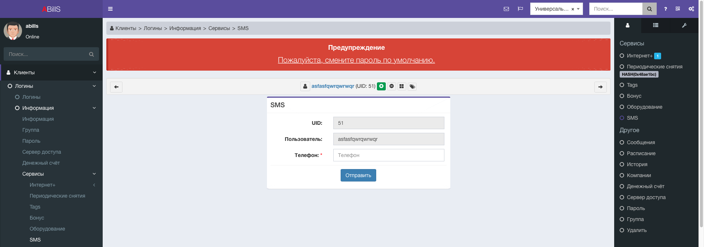This screenshot has width=704, height=247.
Task: Switch to the list tab in right panel
Action: click(x=656, y=25)
